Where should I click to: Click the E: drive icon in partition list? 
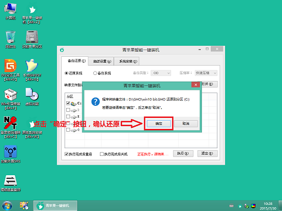(x=73, y=117)
